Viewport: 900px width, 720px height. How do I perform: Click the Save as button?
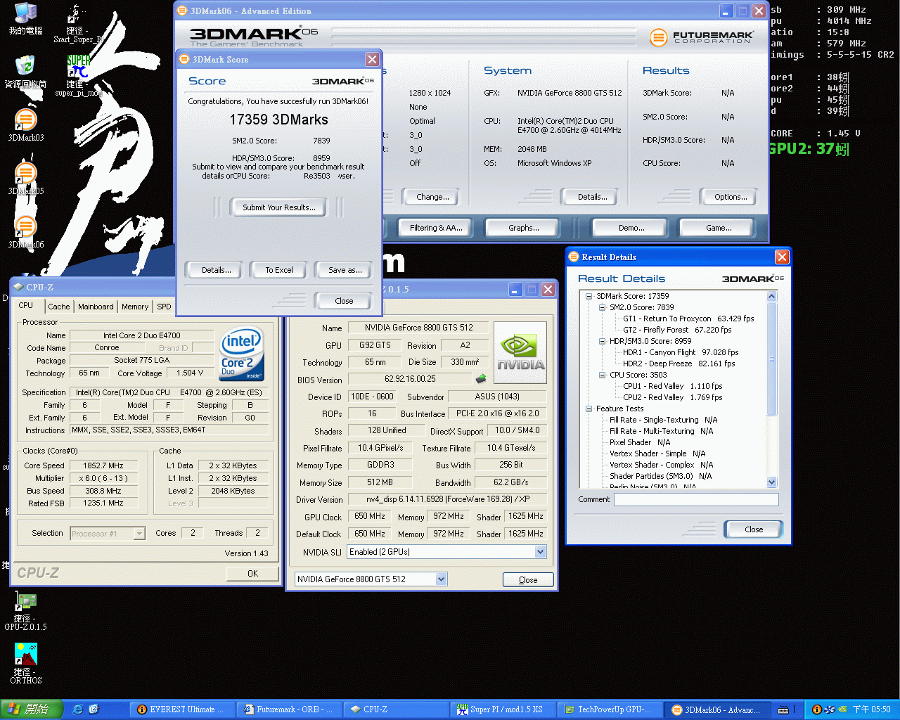[x=345, y=270]
